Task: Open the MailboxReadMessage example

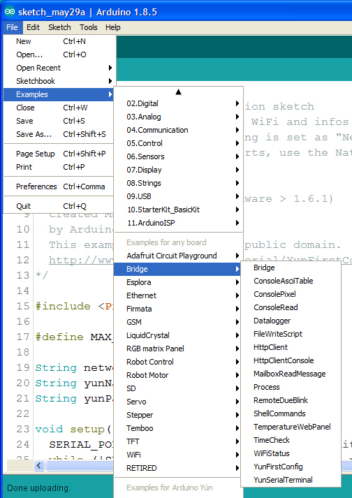Action: 291,374
